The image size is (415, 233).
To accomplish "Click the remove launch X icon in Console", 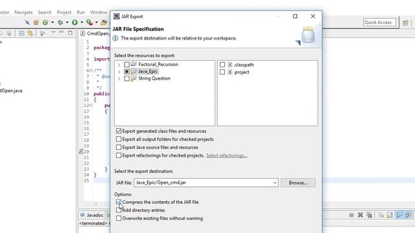I will (361, 215).
